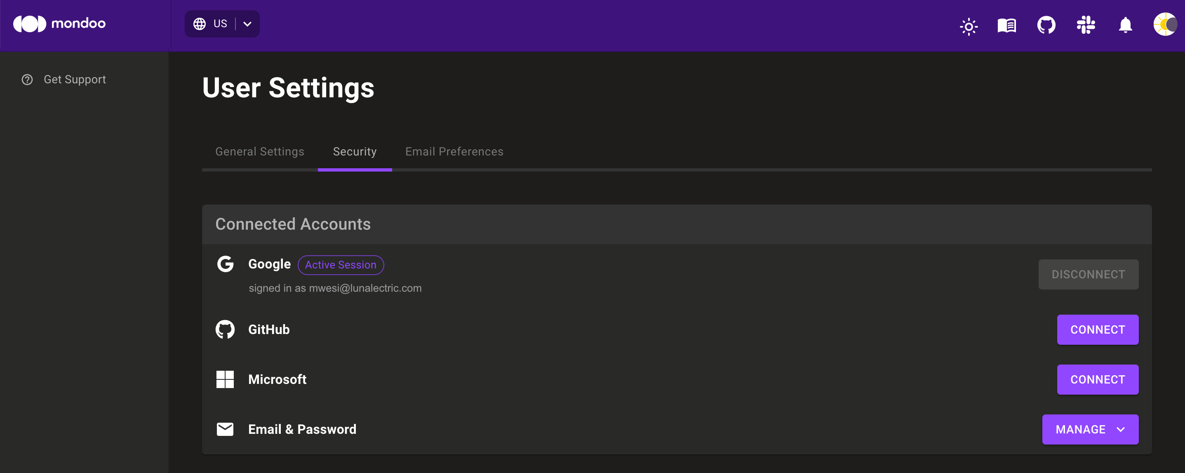Click the Mondoo logo in header
Image resolution: width=1185 pixels, height=473 pixels.
coord(59,24)
